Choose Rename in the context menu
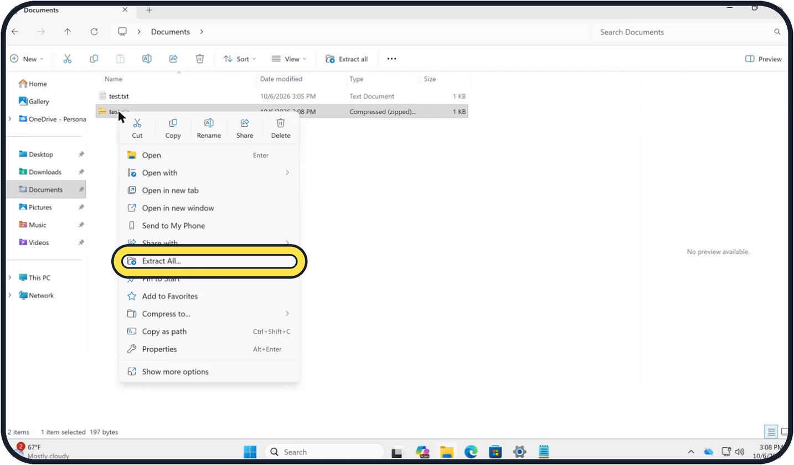 click(209, 128)
